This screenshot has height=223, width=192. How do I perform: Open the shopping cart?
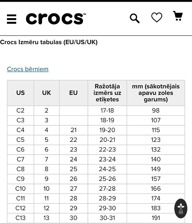tap(178, 16)
